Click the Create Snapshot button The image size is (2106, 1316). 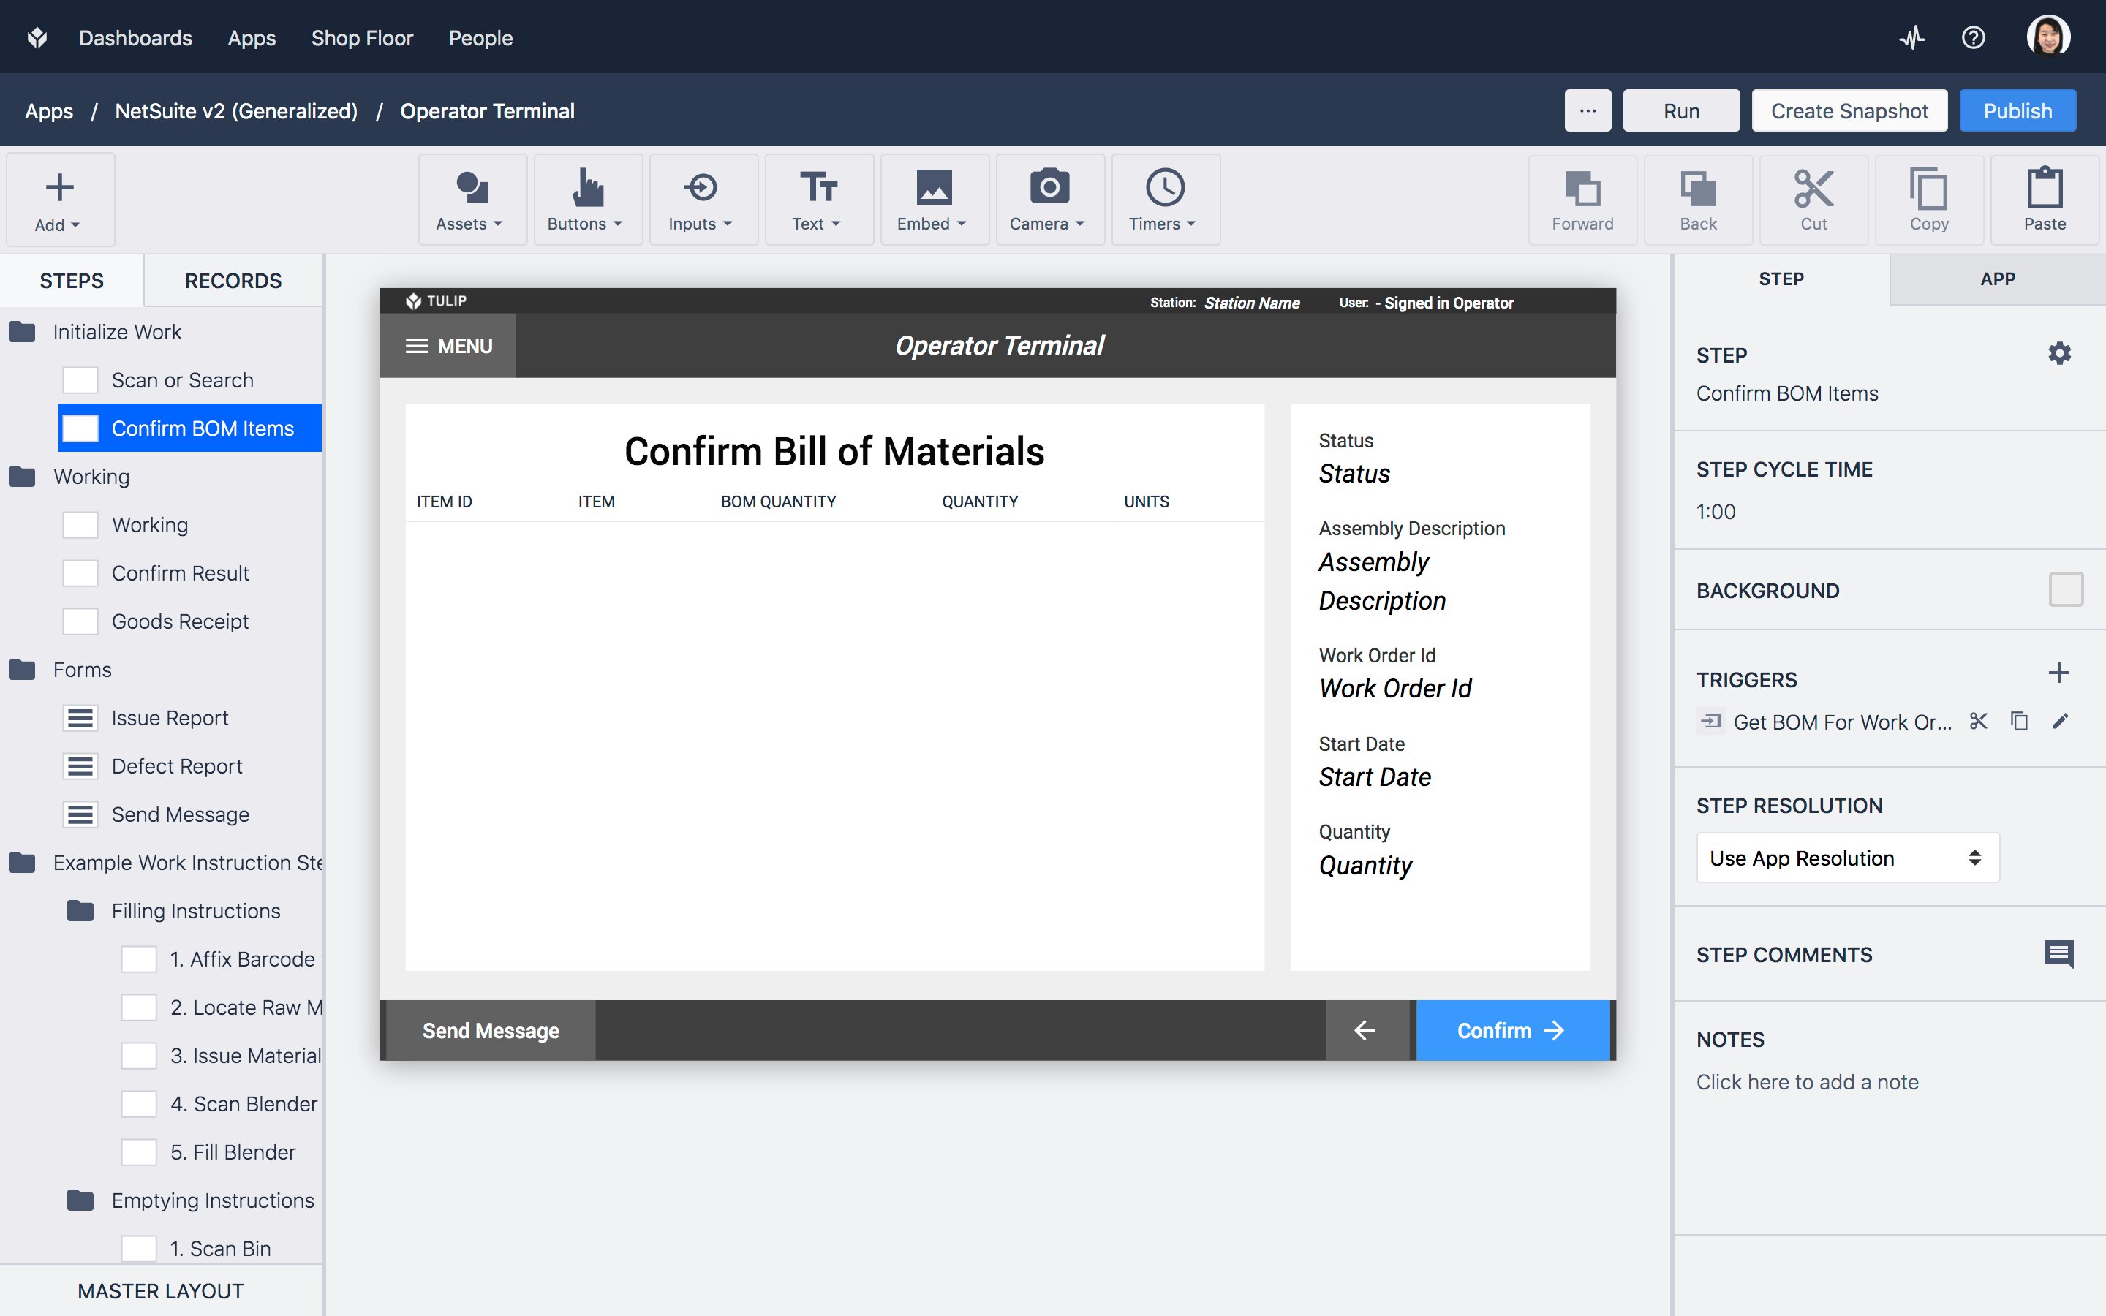coord(1849,111)
